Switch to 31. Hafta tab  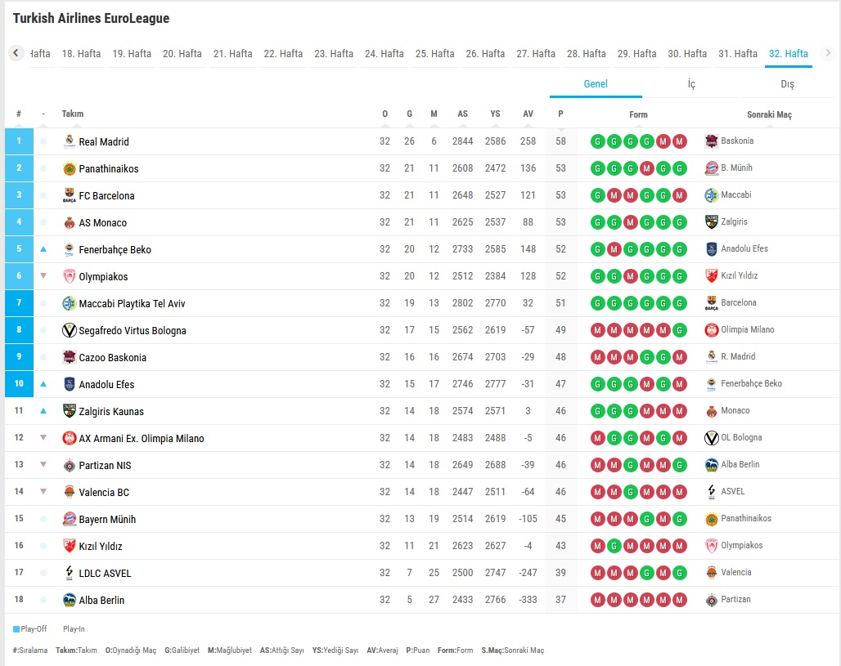[x=737, y=54]
